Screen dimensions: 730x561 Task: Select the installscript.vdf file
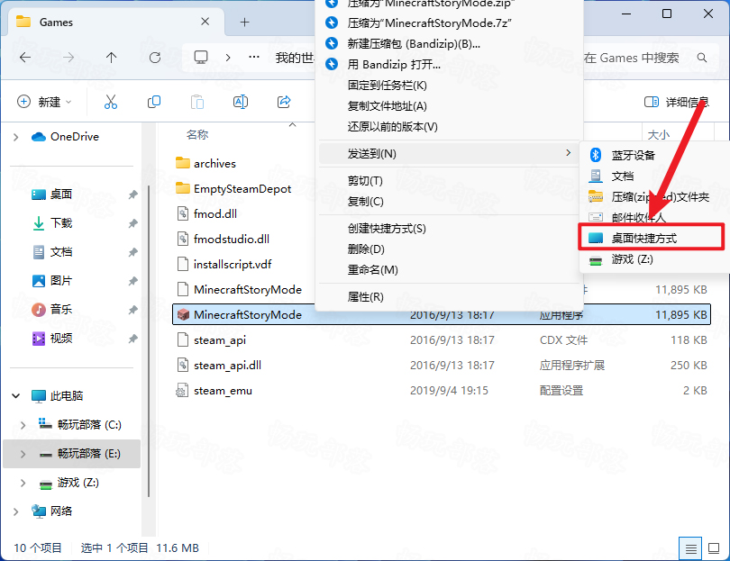[x=233, y=264]
